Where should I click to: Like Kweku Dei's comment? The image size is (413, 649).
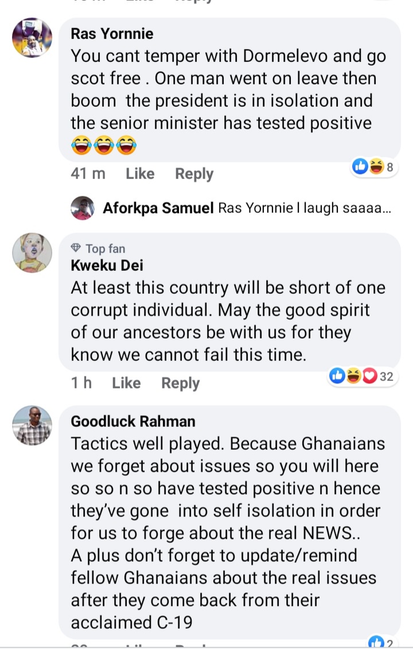coord(126,383)
